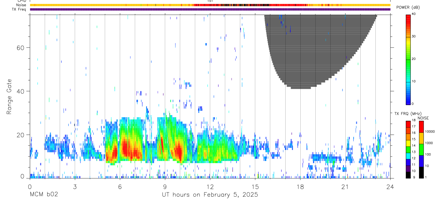Click the 'MCM b02' radar beam label
Screen dimensions: 439x202
pyautogui.click(x=44, y=195)
